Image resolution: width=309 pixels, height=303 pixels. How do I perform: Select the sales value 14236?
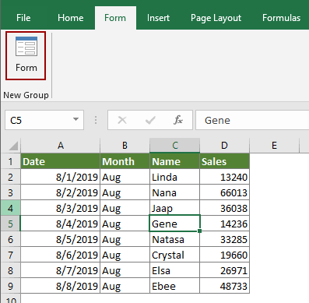tap(225, 224)
